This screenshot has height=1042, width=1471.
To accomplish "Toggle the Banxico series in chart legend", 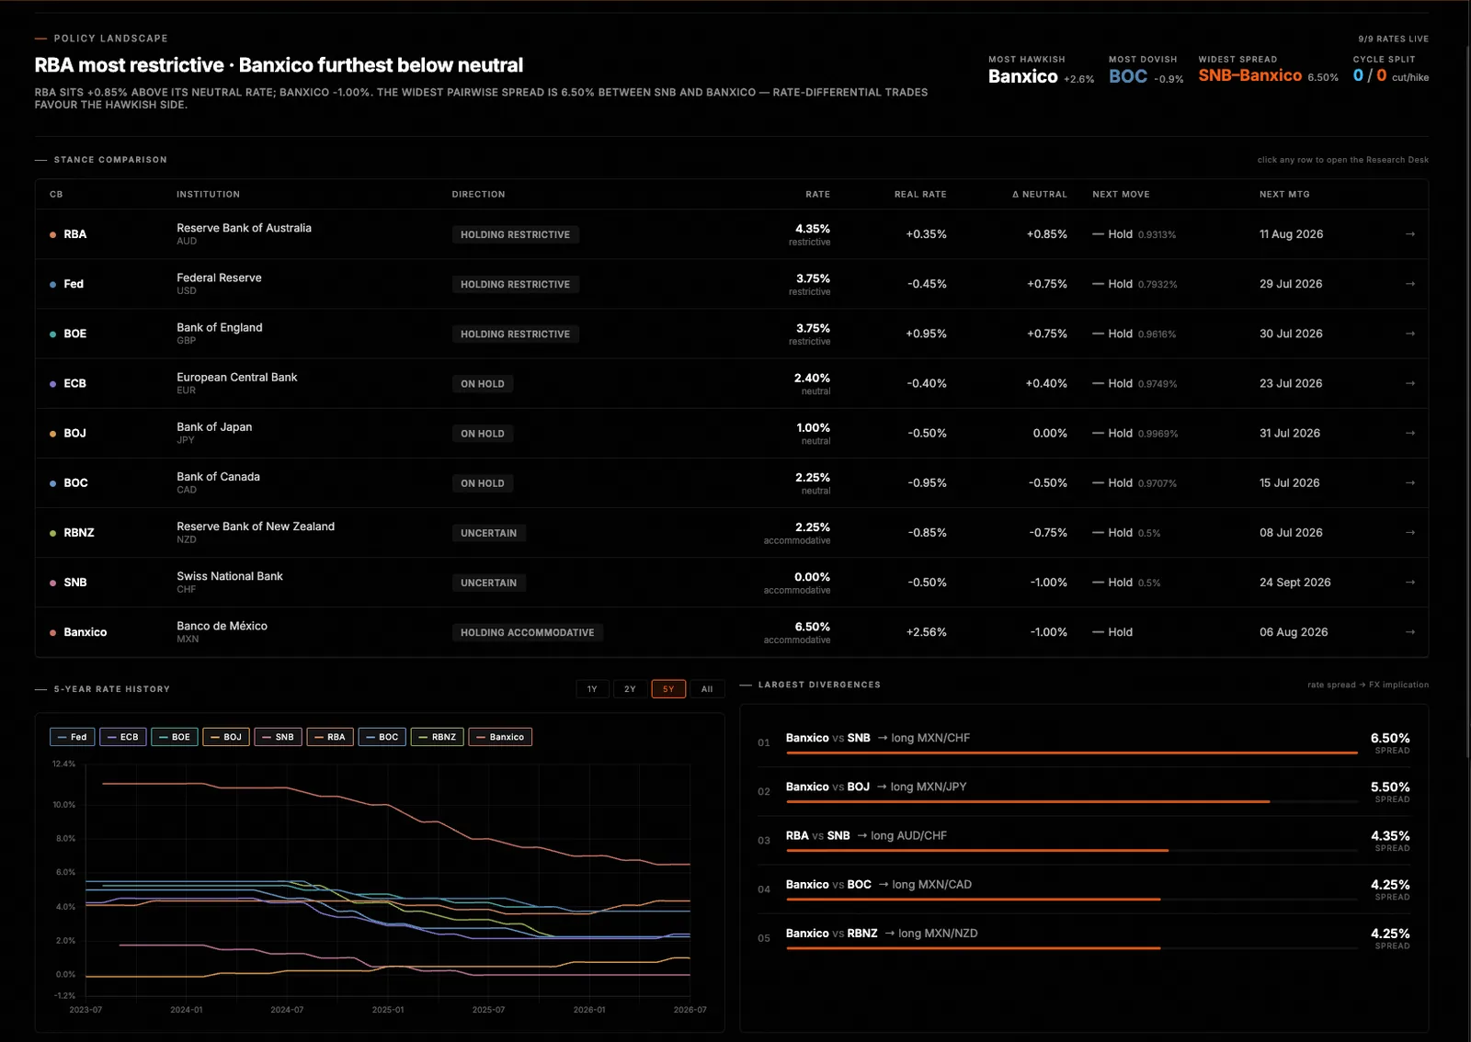I will click(500, 737).
